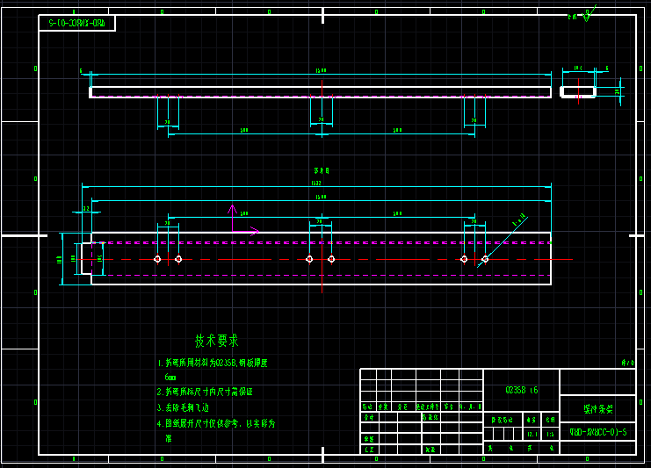
Task: Click the 1:5 scale value cell
Action: (x=550, y=434)
